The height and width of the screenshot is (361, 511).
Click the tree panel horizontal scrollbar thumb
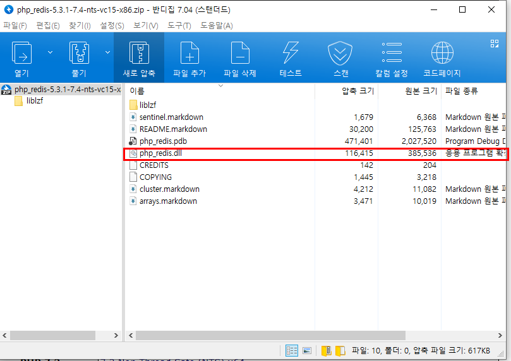pos(52,335)
